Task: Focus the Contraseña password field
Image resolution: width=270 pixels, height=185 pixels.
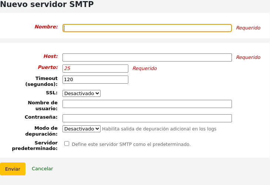Action: pyautogui.click(x=147, y=118)
